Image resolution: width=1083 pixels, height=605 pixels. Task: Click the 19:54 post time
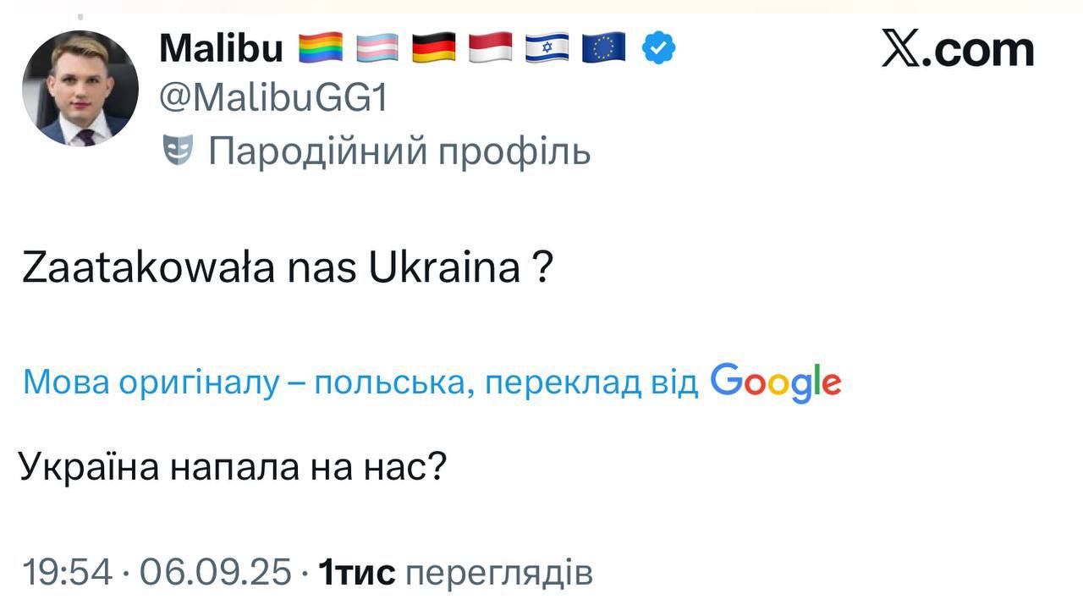(x=67, y=573)
